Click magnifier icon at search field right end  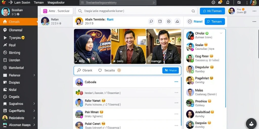click(x=193, y=11)
